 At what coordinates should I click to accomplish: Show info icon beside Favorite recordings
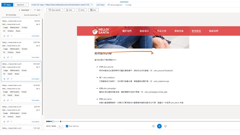[x=39, y=15]
